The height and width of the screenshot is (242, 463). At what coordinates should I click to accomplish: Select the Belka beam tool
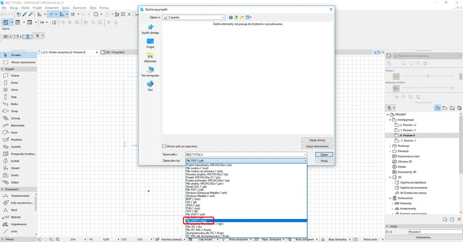pos(18,104)
